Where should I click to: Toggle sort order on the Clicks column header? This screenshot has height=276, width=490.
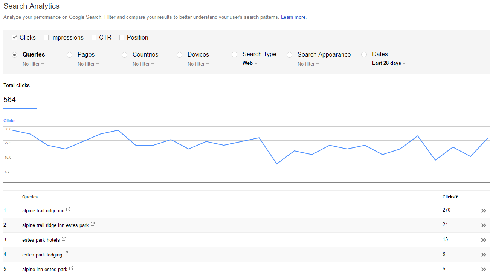450,197
